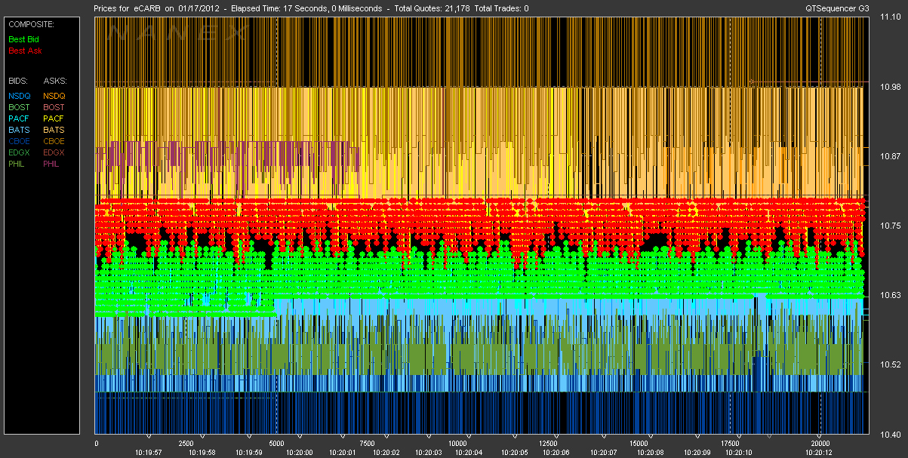The image size is (908, 458).
Task: Click the Total Quotes: 21,178 header text
Action: (x=434, y=8)
